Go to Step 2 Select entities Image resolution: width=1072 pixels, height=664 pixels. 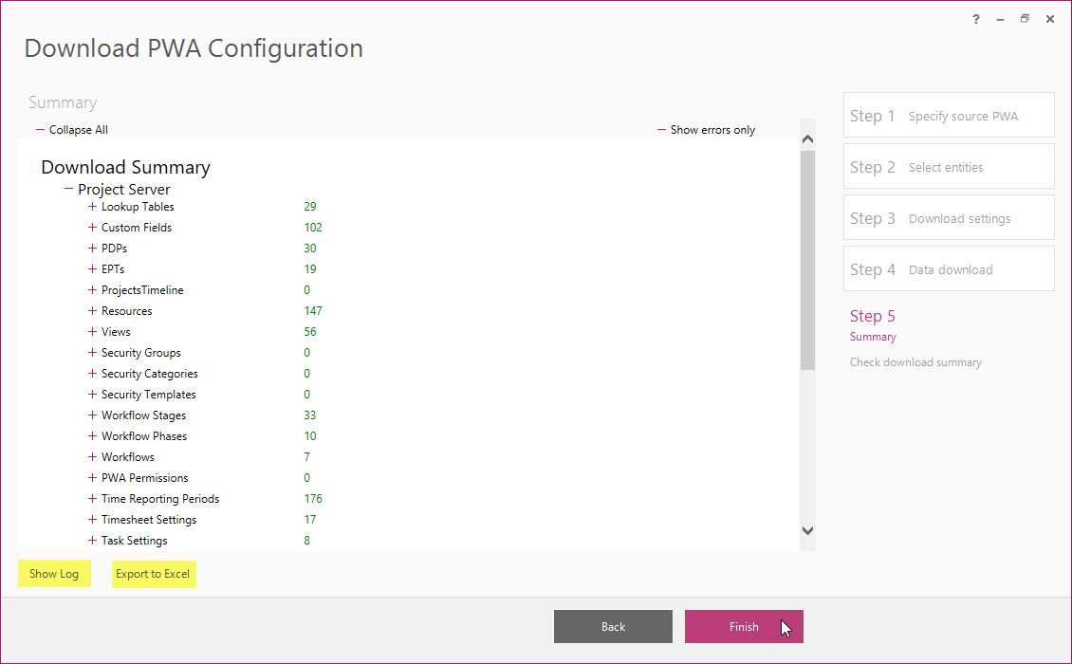pos(949,166)
